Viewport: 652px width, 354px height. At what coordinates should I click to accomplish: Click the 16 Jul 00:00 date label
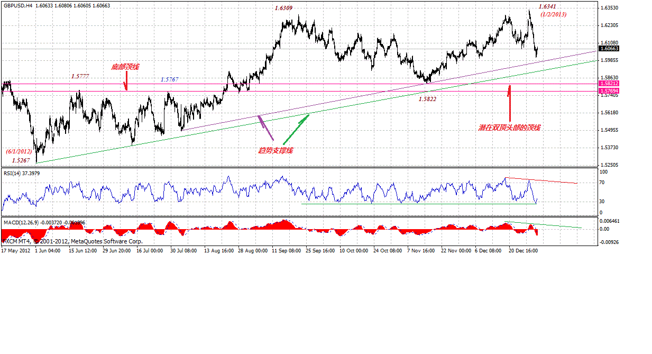pos(150,250)
